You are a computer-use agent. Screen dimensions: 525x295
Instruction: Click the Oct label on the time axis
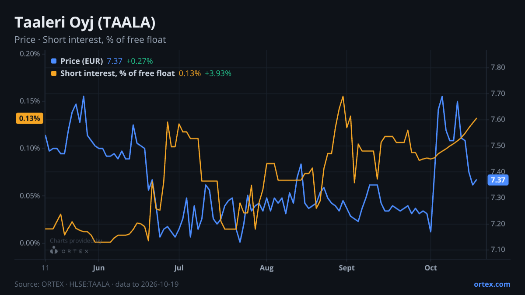click(x=431, y=268)
